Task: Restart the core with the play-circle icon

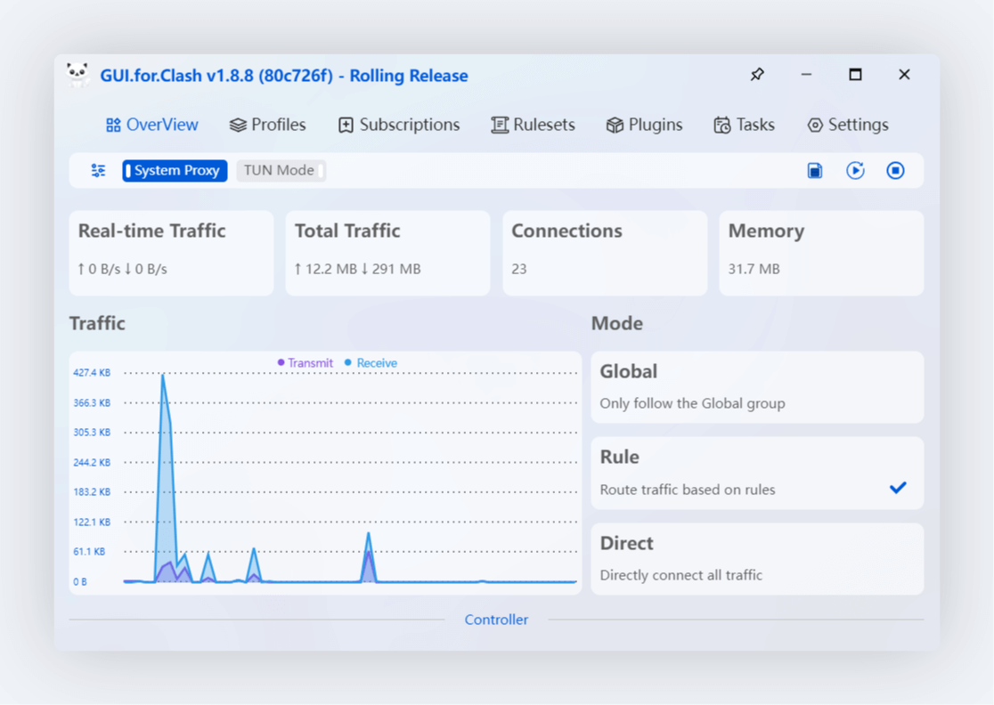Action: (x=855, y=170)
